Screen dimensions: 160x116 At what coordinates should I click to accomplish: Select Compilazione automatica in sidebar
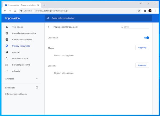tap(24, 33)
